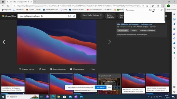The image size is (177, 99).
Task: Open File Explorer from the taskbar
Action: tap(59, 97)
